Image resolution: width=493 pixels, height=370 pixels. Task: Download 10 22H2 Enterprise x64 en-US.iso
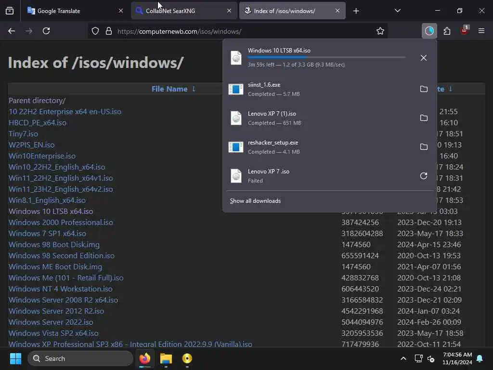click(x=65, y=111)
